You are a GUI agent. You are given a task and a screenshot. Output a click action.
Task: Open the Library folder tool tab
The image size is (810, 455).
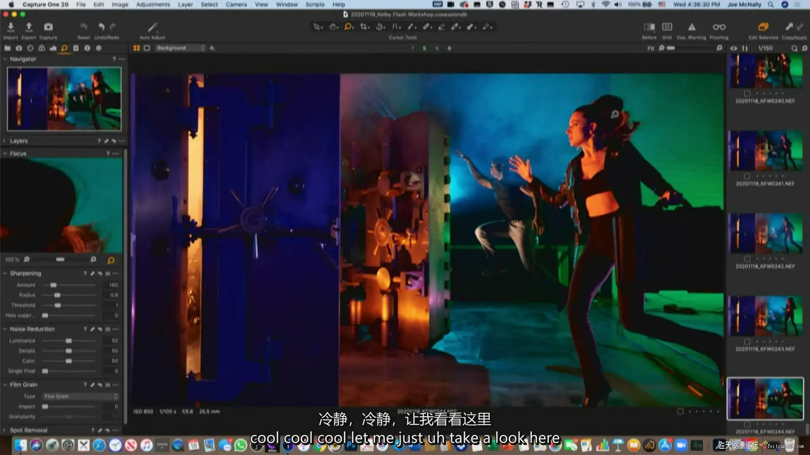[x=7, y=48]
